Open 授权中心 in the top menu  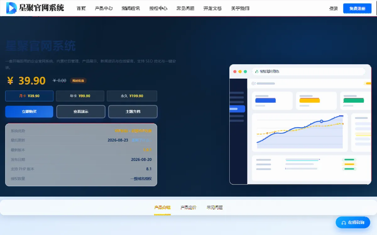click(158, 8)
